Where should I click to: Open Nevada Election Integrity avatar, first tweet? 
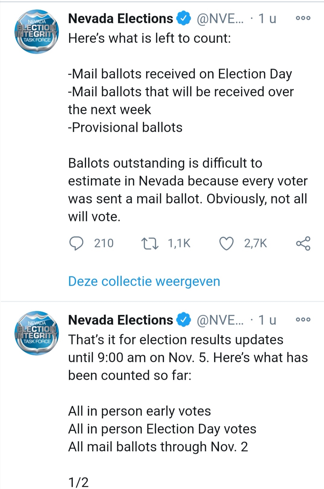pos(37,32)
